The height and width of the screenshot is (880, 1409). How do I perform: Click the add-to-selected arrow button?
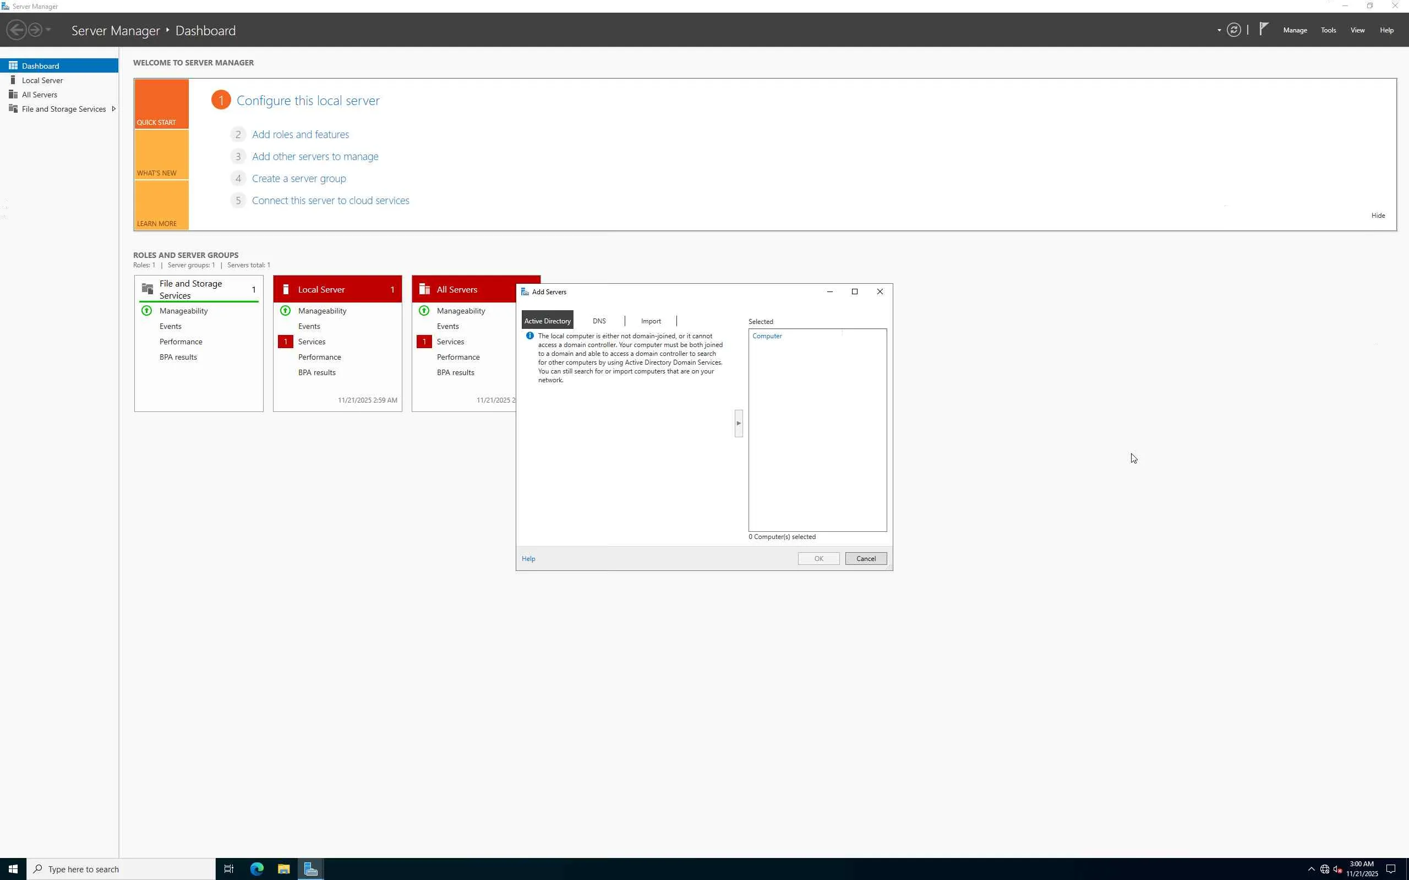(738, 423)
